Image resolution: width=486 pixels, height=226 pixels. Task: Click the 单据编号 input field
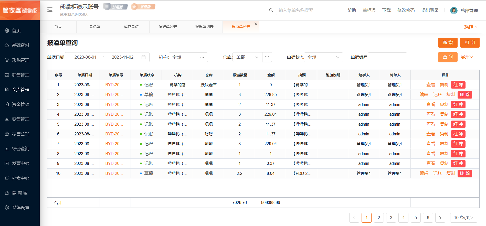[x=387, y=57]
